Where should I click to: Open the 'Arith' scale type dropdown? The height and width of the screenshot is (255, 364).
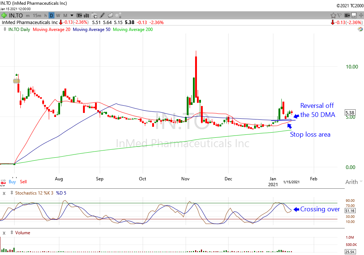click(x=354, y=182)
